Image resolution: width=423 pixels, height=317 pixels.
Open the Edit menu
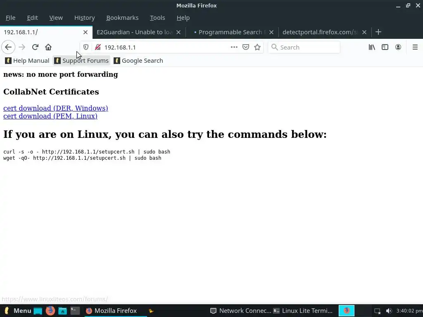click(x=32, y=18)
